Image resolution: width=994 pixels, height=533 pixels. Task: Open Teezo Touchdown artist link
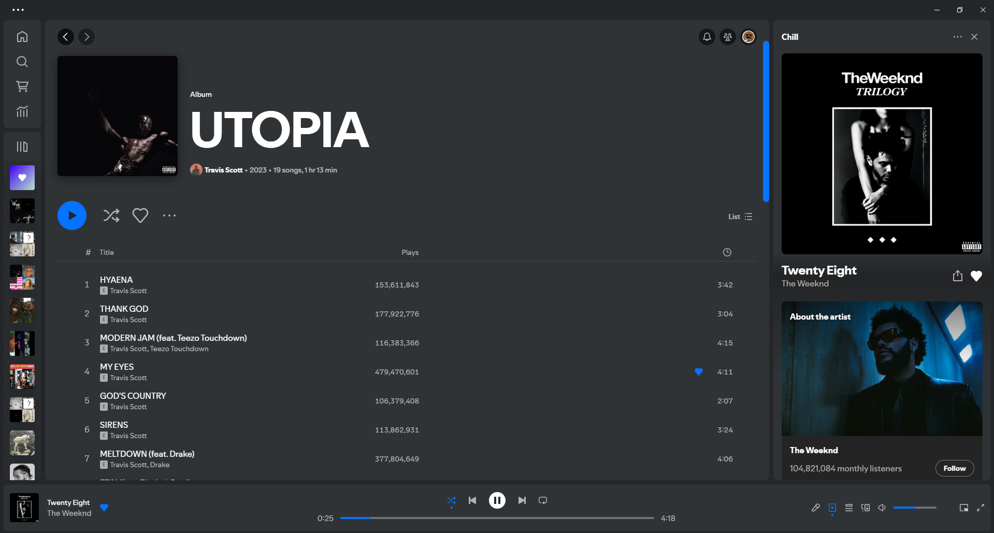tap(179, 349)
